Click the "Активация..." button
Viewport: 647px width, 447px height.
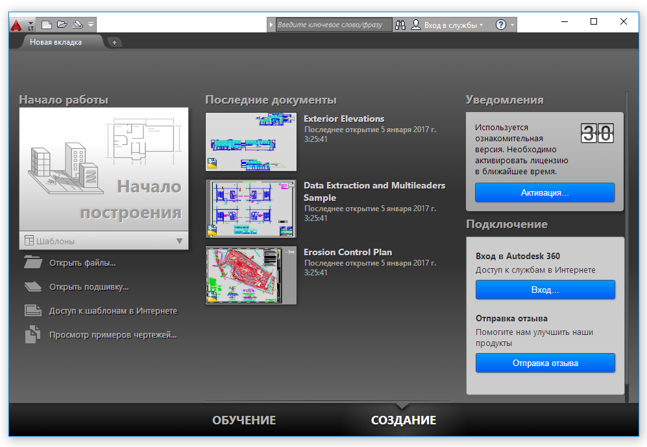[544, 192]
